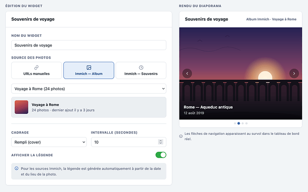The image size is (308, 192).
Task: Switch source to URLs manuelles
Action: point(37,71)
